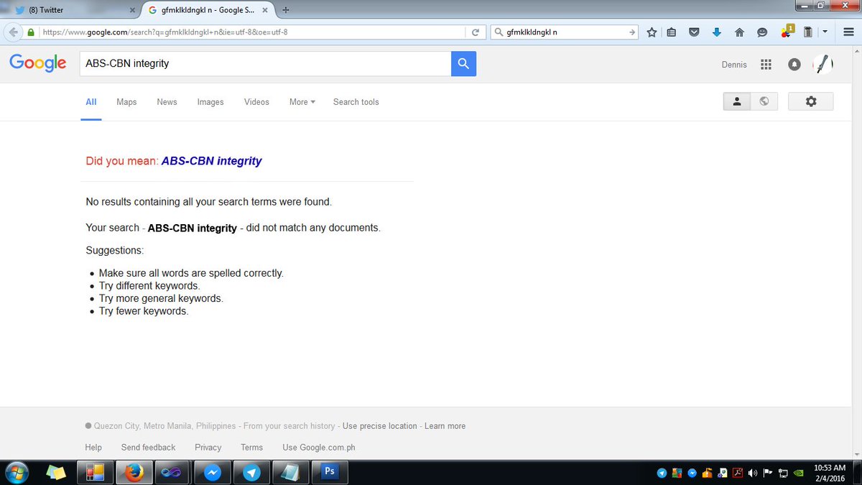The width and height of the screenshot is (862, 485).
Task: Open a new tab with plus button
Action: (286, 10)
